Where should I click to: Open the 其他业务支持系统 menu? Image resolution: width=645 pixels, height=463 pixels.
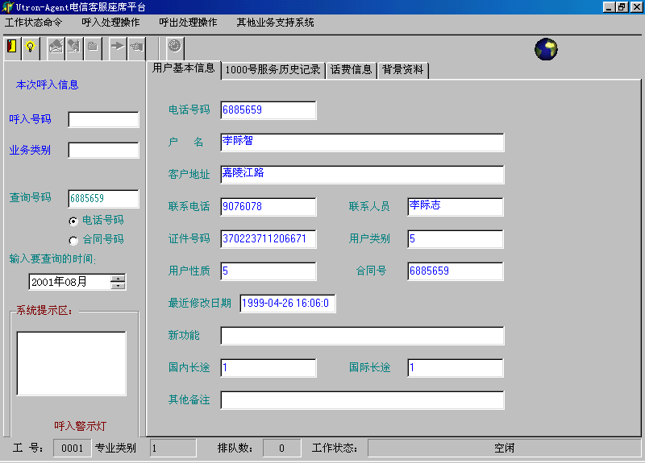click(275, 23)
